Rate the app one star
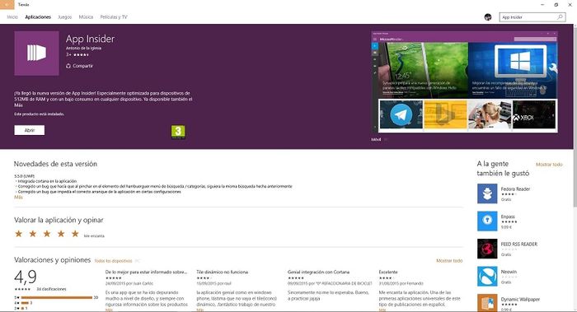The image size is (577, 312). [18, 234]
